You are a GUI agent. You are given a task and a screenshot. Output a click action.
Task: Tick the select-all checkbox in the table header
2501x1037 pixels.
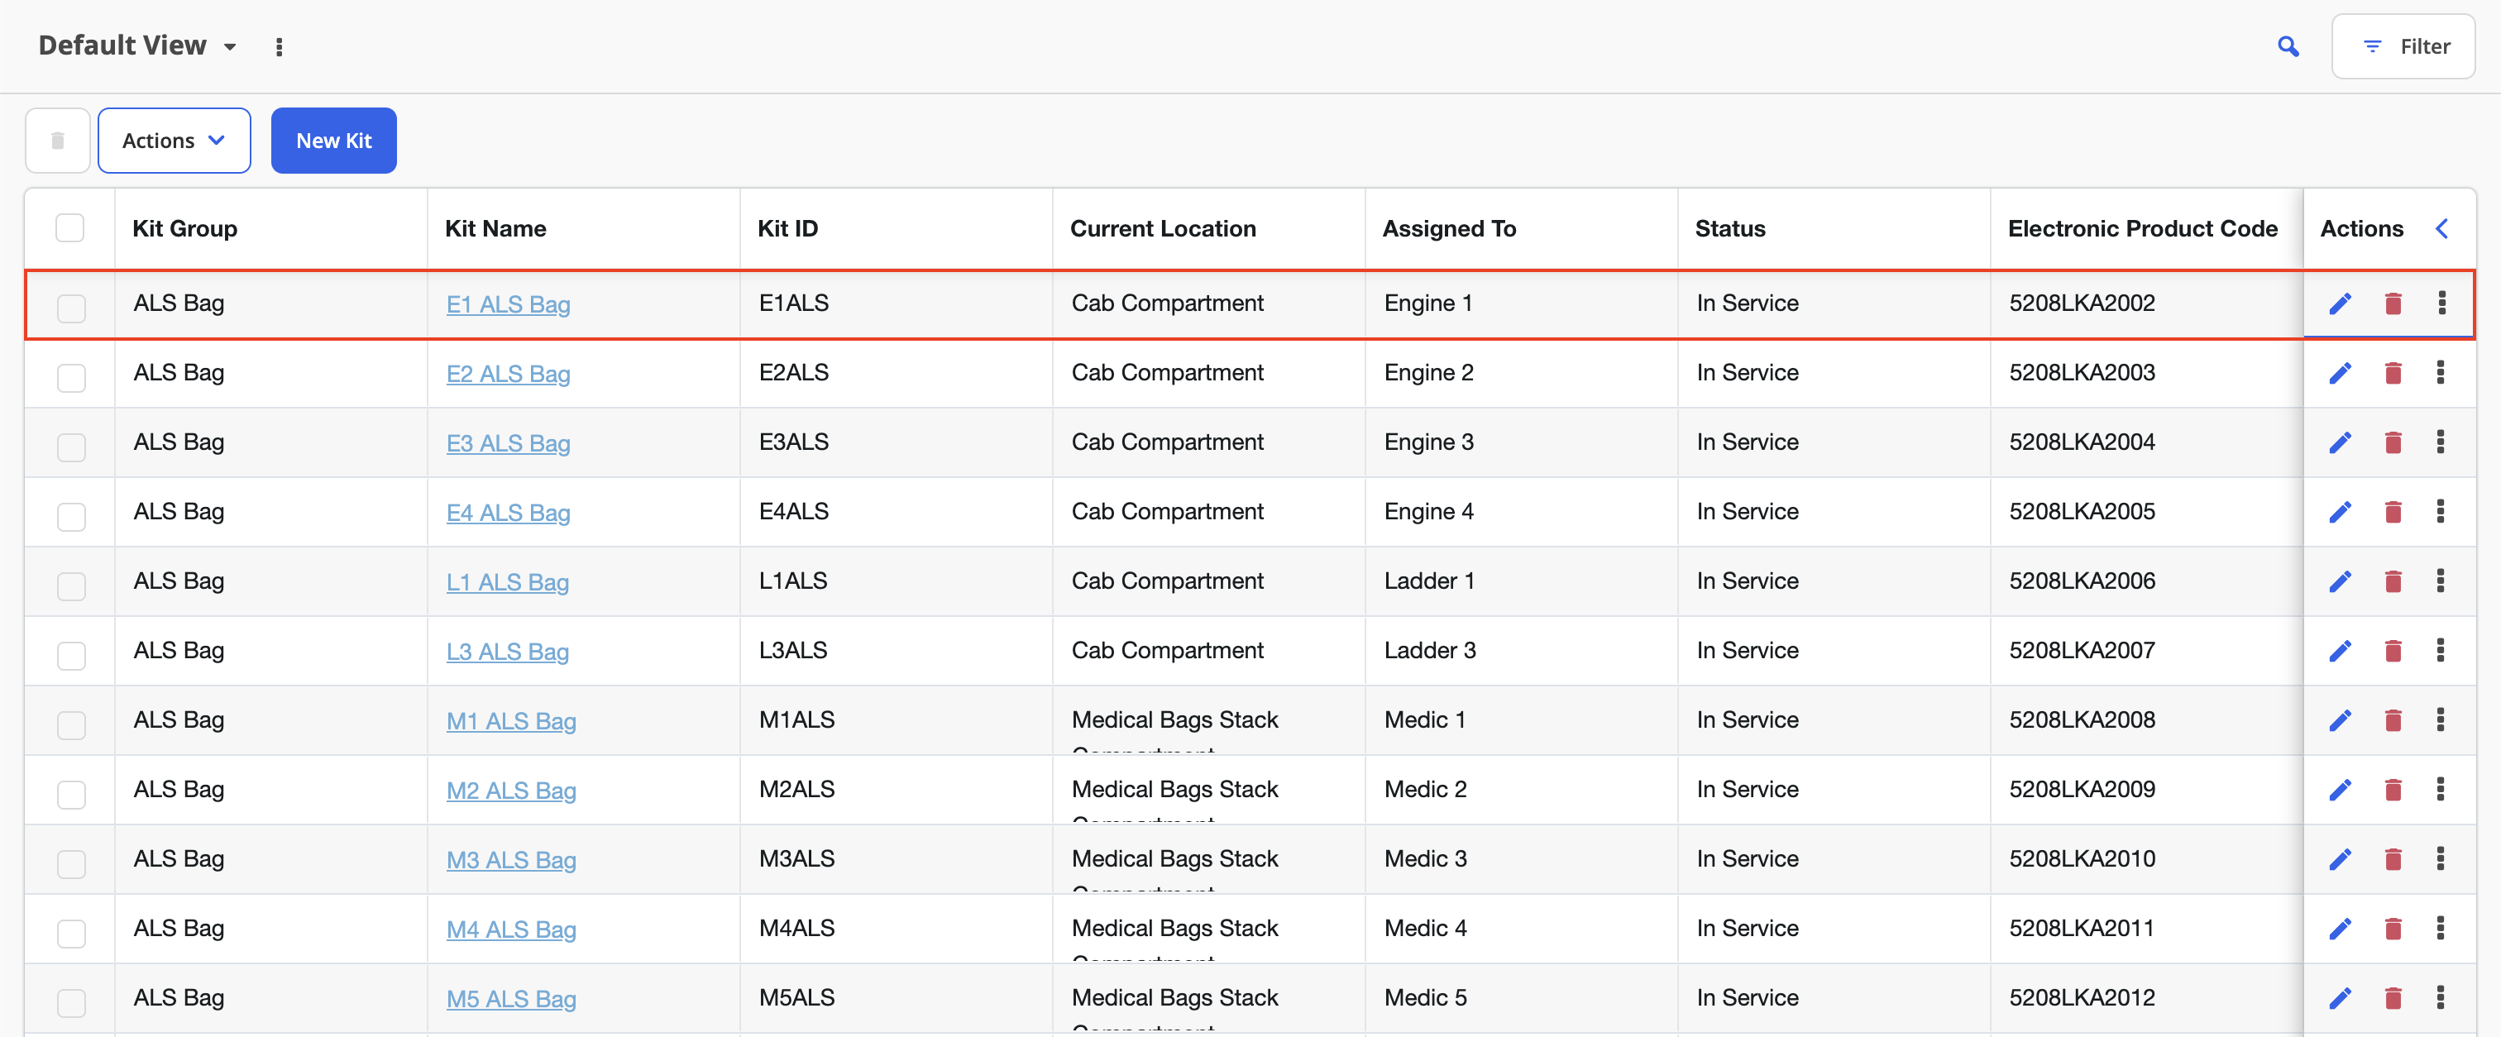click(x=70, y=228)
